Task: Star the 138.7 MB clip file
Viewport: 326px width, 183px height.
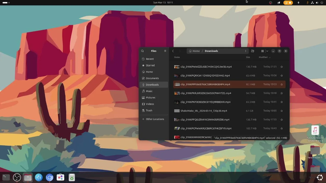Action: pyautogui.click(x=282, y=120)
